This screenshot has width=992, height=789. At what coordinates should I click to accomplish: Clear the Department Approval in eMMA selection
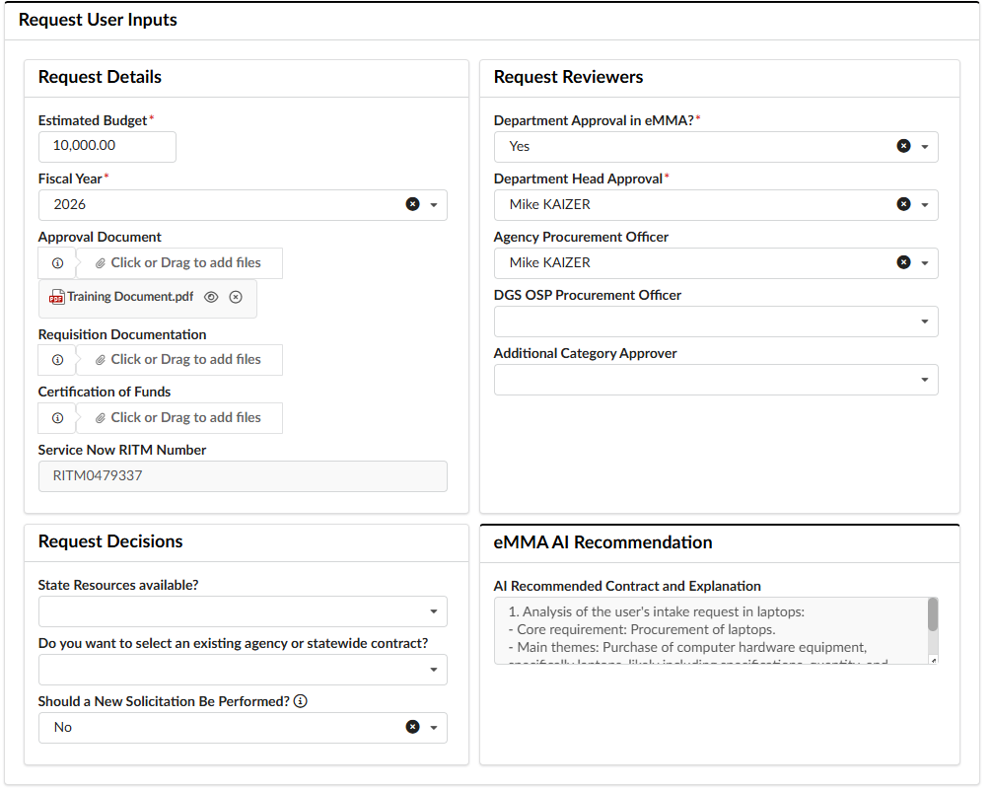904,145
